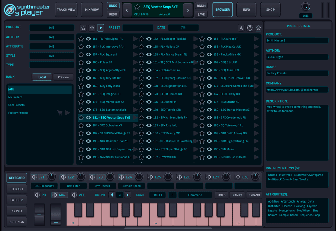Load next preset with right arrow

[188, 10]
